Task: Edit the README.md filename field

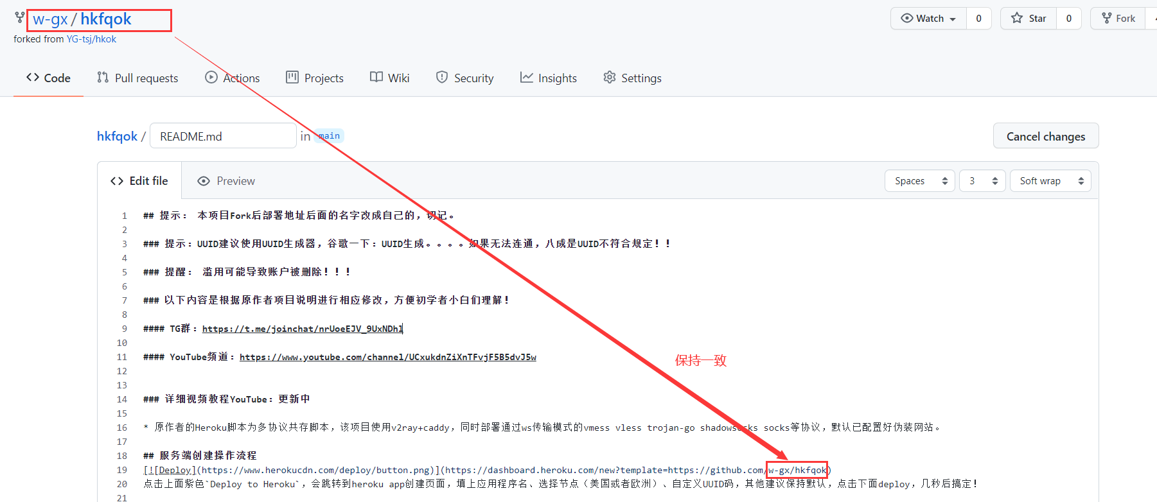Action: (x=223, y=136)
